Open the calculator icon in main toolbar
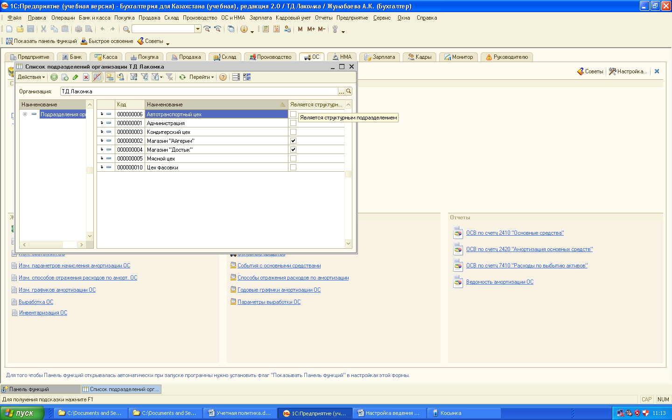Image resolution: width=672 pixels, height=420 pixels. (266, 29)
